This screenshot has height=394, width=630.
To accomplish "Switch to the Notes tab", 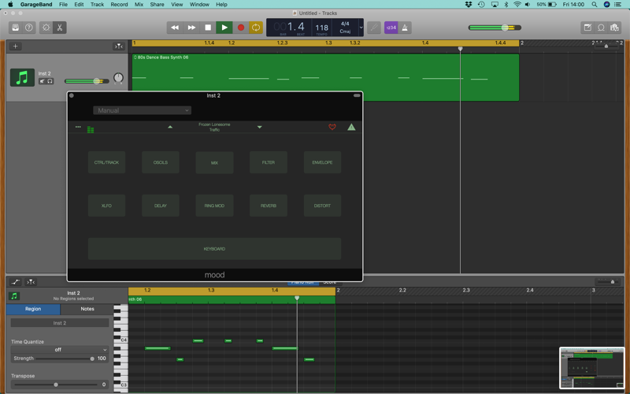I will tap(87, 309).
